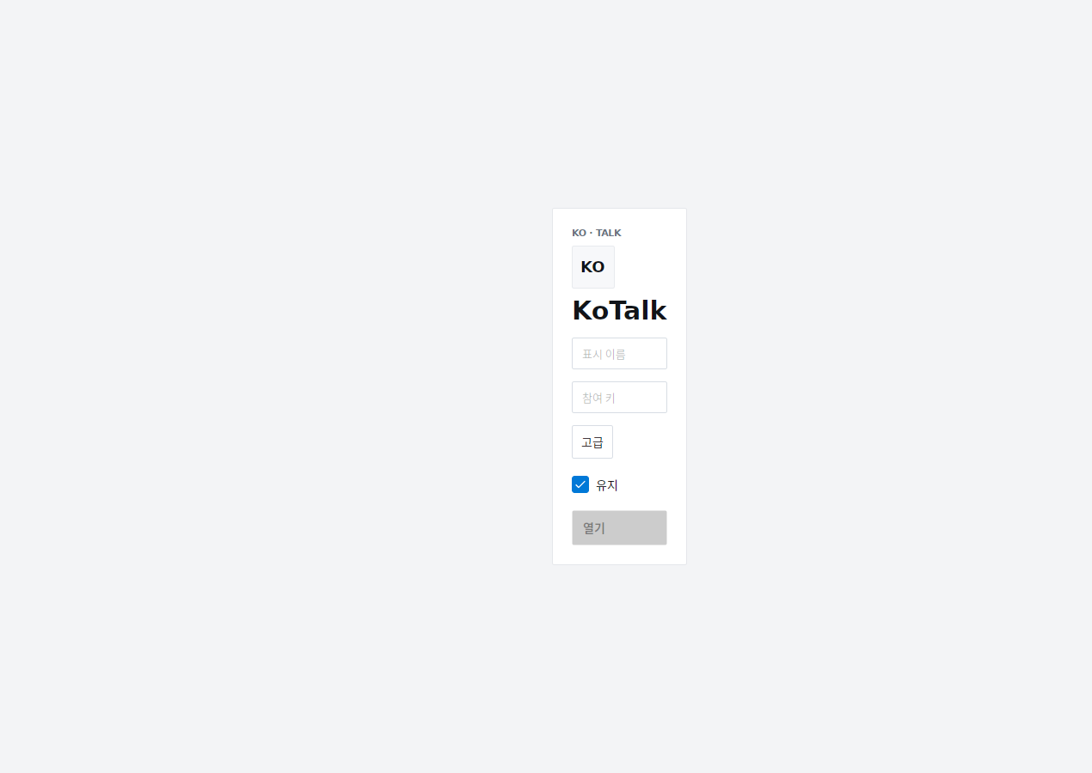Screen dimensions: 1092x773
Task: Click the join key text box
Action: pyautogui.click(x=619, y=398)
